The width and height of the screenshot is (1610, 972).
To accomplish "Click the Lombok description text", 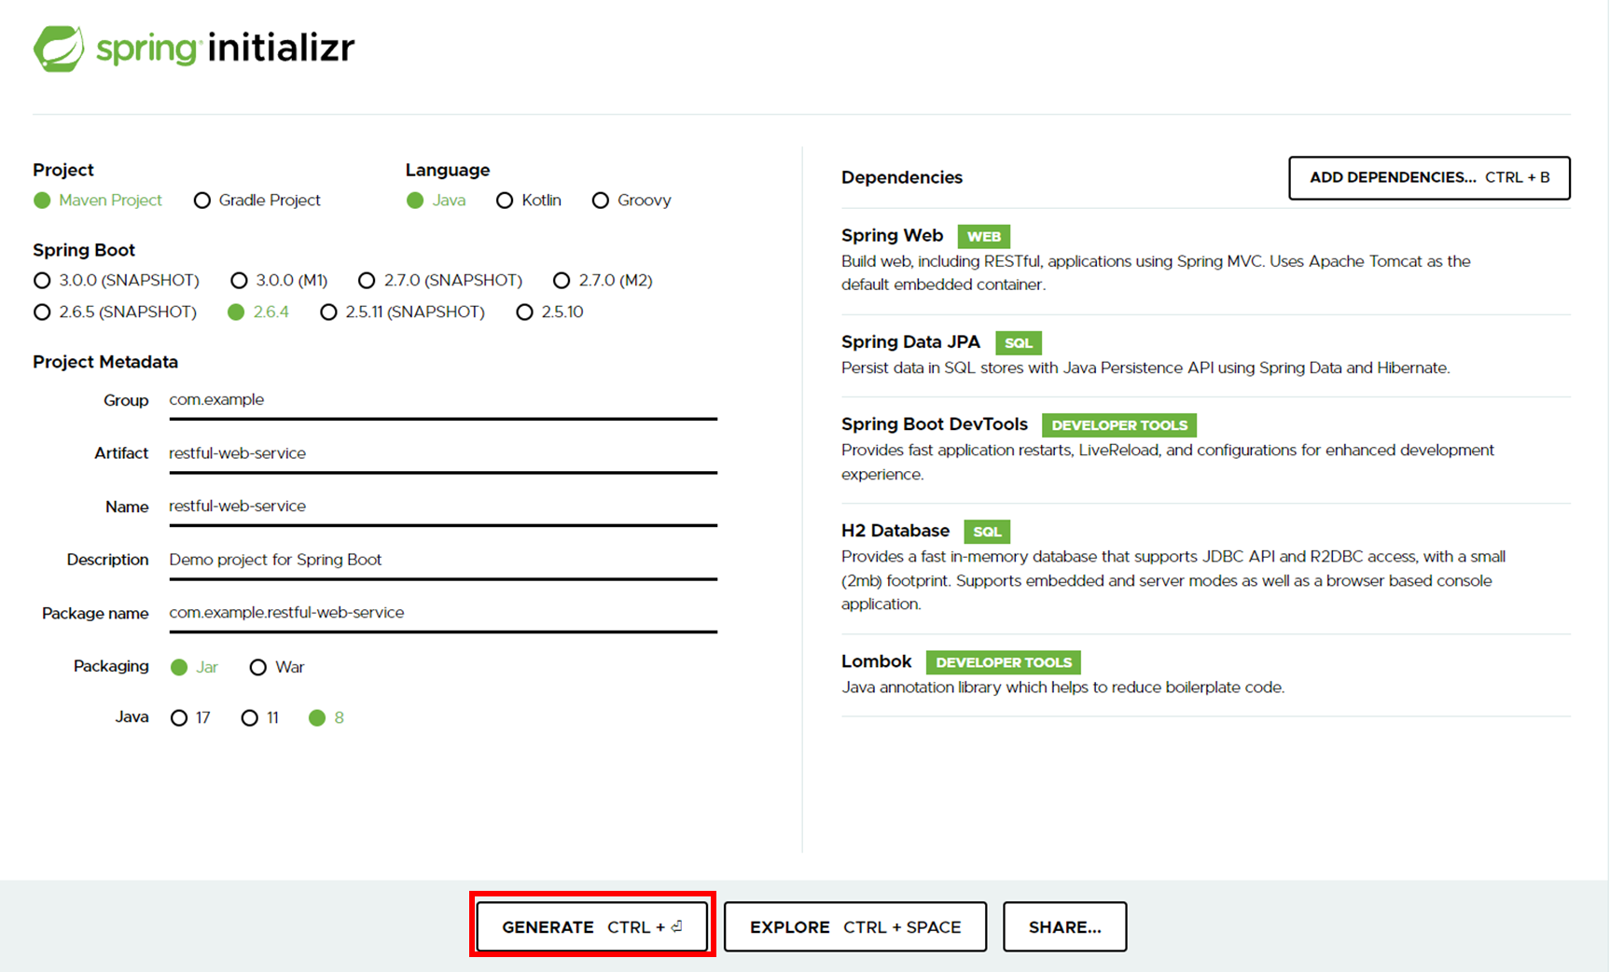I will (x=1062, y=687).
